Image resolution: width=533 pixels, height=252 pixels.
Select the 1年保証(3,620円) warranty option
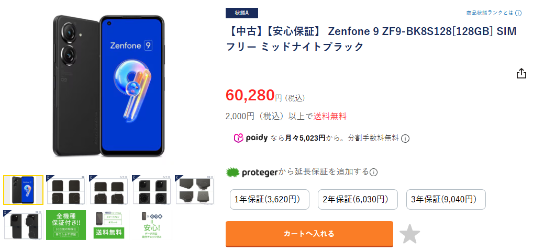coord(270,199)
